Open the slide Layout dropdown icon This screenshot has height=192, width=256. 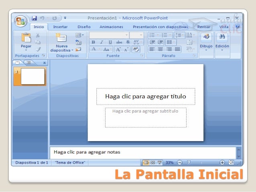[79, 35]
